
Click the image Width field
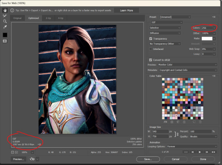160,132
